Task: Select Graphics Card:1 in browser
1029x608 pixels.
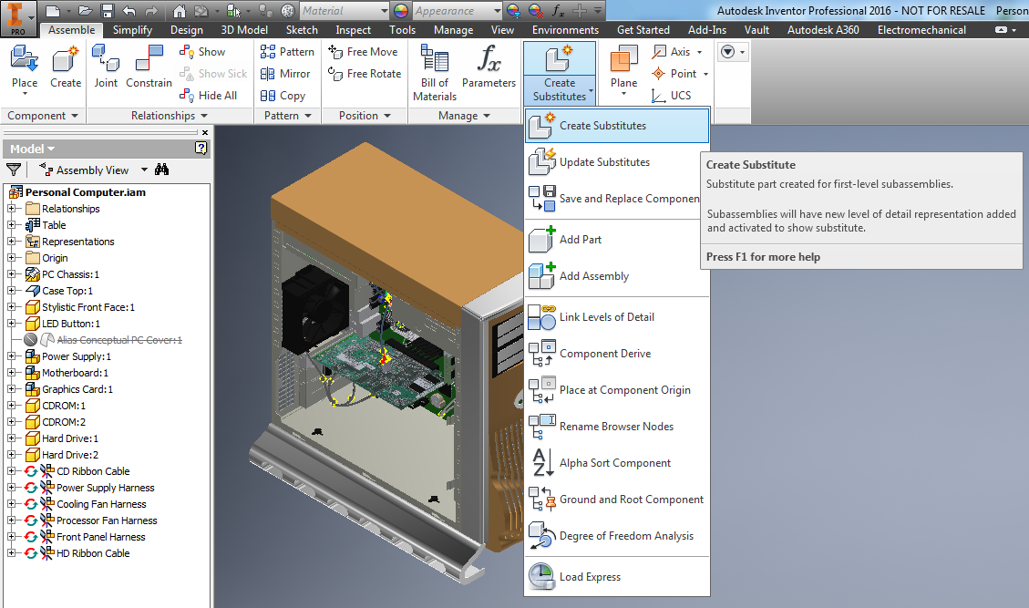Action: pos(77,389)
